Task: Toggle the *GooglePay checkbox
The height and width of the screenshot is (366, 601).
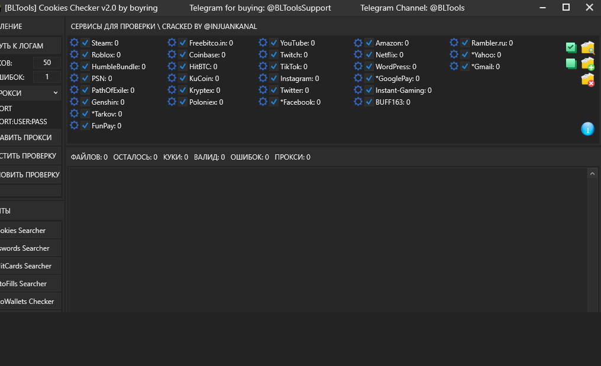Action: point(369,78)
